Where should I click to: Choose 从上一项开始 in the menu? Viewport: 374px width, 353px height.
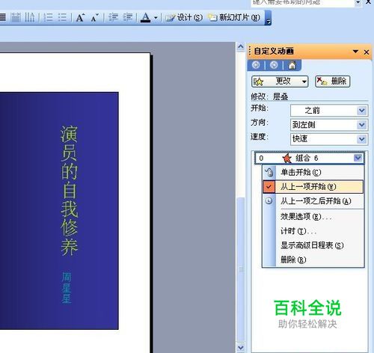point(313,187)
